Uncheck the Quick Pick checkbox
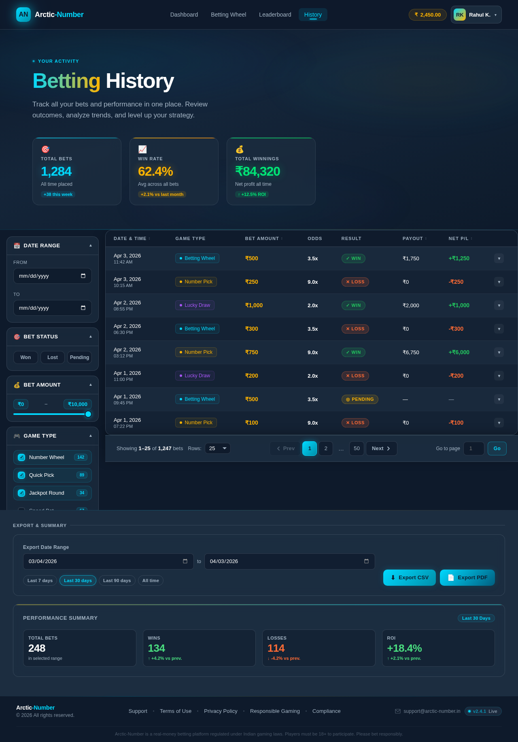518x742 pixels. point(21,475)
